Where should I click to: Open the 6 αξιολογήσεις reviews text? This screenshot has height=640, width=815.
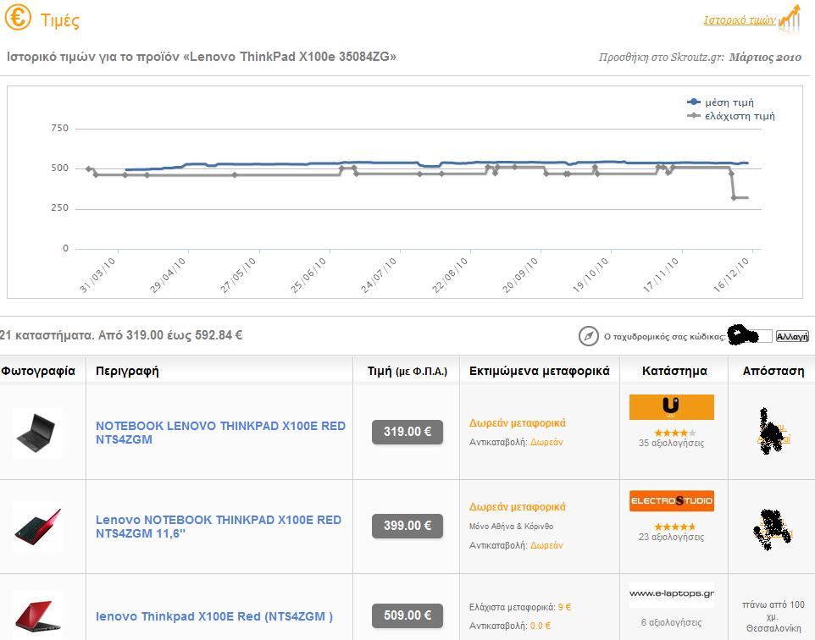[671, 622]
